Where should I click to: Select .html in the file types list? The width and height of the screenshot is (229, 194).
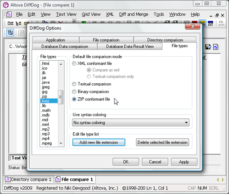tap(49, 63)
